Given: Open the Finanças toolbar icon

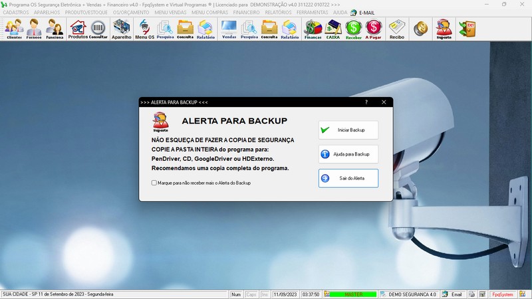Looking at the screenshot, I should click(313, 29).
